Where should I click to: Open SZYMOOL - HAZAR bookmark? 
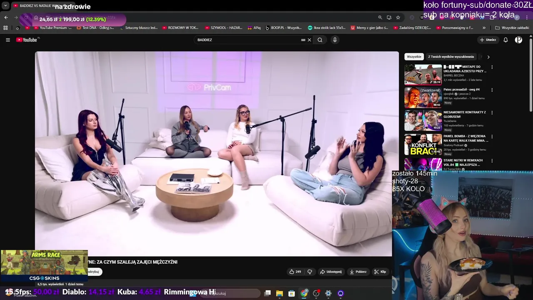224,28
